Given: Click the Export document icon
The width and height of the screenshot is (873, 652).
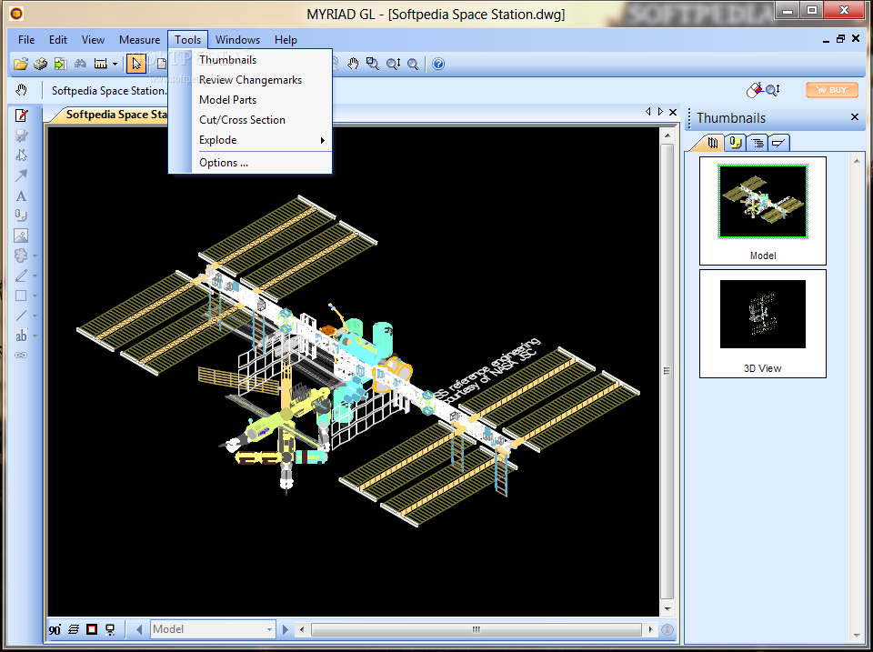Looking at the screenshot, I should point(60,64).
